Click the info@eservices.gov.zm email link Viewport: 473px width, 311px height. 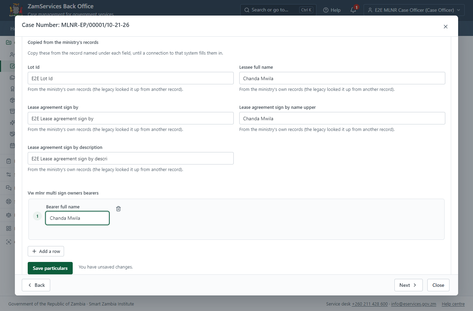(413, 304)
